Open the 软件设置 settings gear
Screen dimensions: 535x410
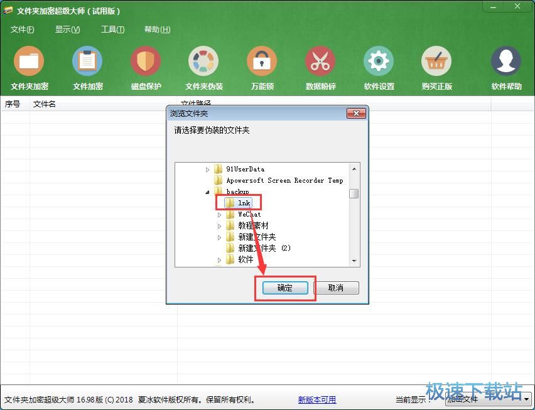pos(379,68)
